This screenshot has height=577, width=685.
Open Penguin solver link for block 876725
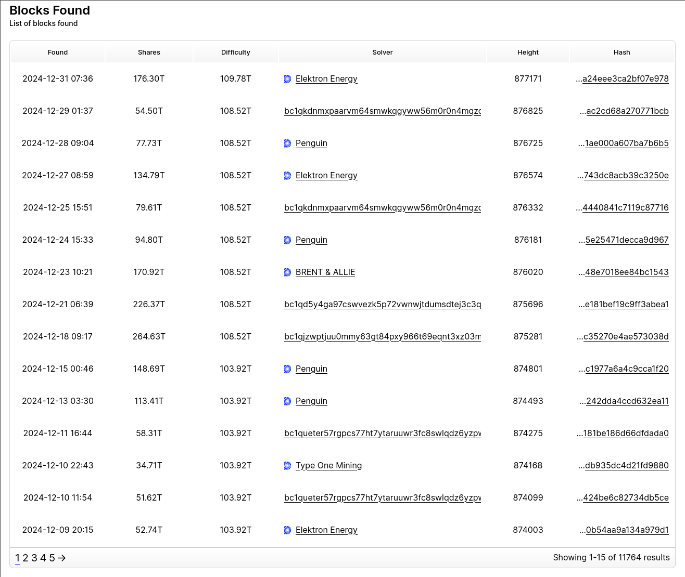pos(311,143)
